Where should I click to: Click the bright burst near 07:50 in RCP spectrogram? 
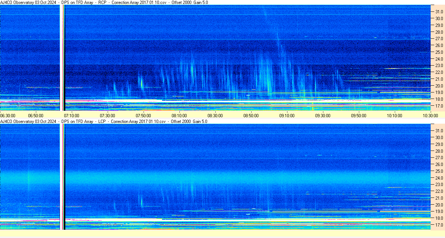coord(142,84)
